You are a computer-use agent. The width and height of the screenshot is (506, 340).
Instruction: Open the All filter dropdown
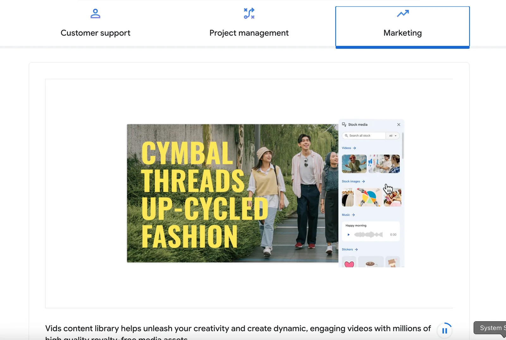pyautogui.click(x=393, y=136)
